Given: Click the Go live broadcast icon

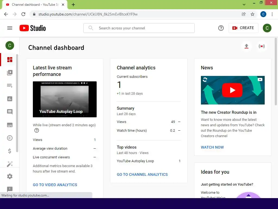Looking at the screenshot, I should pyautogui.click(x=261, y=46).
